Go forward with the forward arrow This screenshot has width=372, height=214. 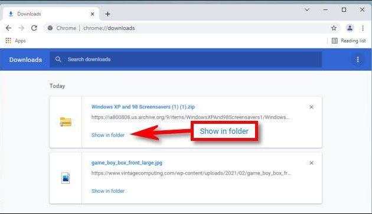coord(21,28)
